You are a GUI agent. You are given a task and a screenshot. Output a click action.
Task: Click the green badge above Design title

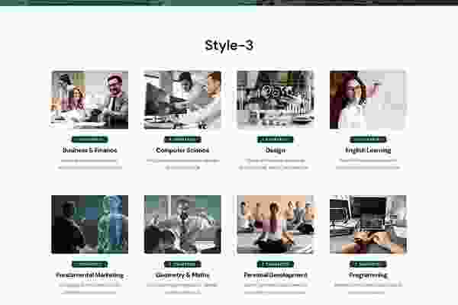[x=275, y=140]
